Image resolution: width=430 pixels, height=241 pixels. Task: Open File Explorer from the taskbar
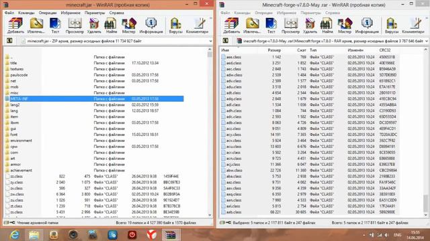point(34,235)
